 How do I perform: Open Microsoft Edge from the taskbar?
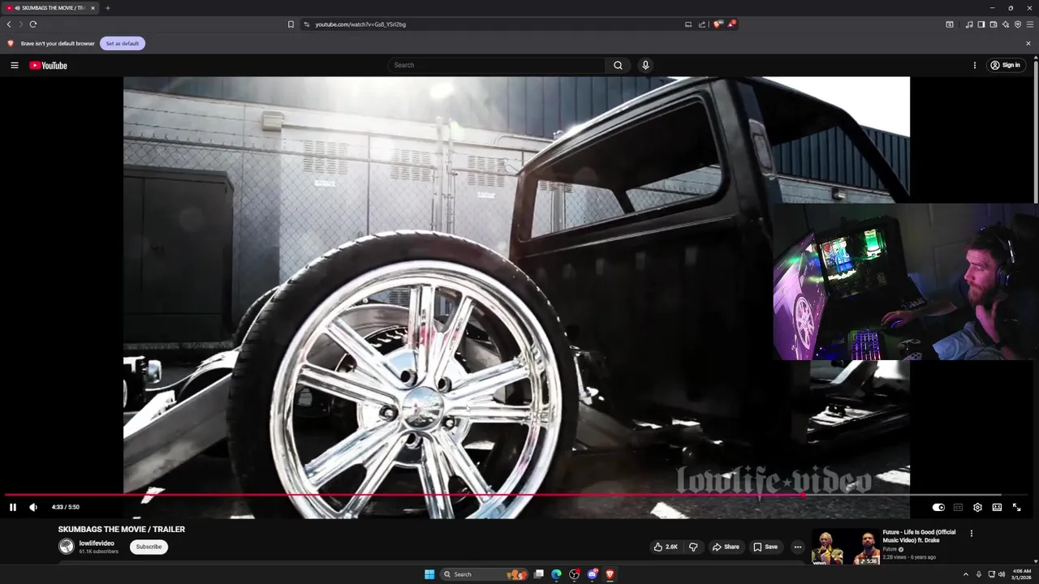(x=556, y=574)
